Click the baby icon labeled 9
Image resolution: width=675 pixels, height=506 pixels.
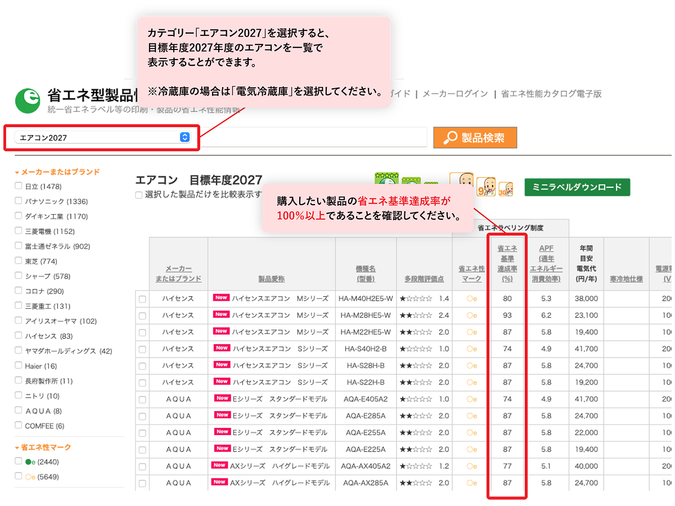485,187
